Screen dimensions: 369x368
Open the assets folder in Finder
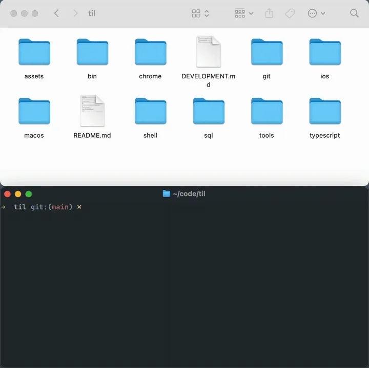[x=34, y=52]
